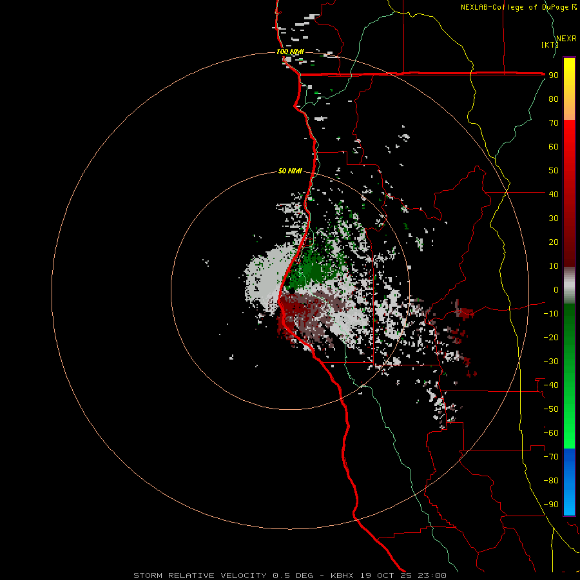580x580 pixels.
Task: Click the "[KT]" units label
Action: tap(550, 44)
